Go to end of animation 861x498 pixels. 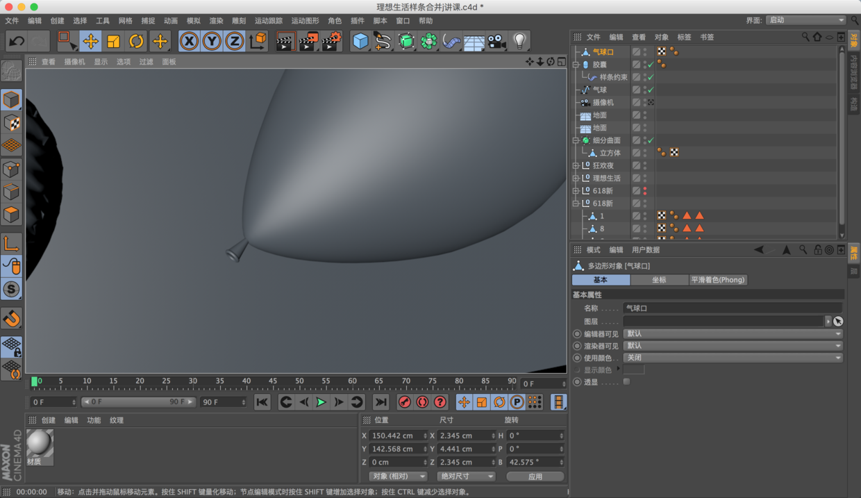[381, 401]
